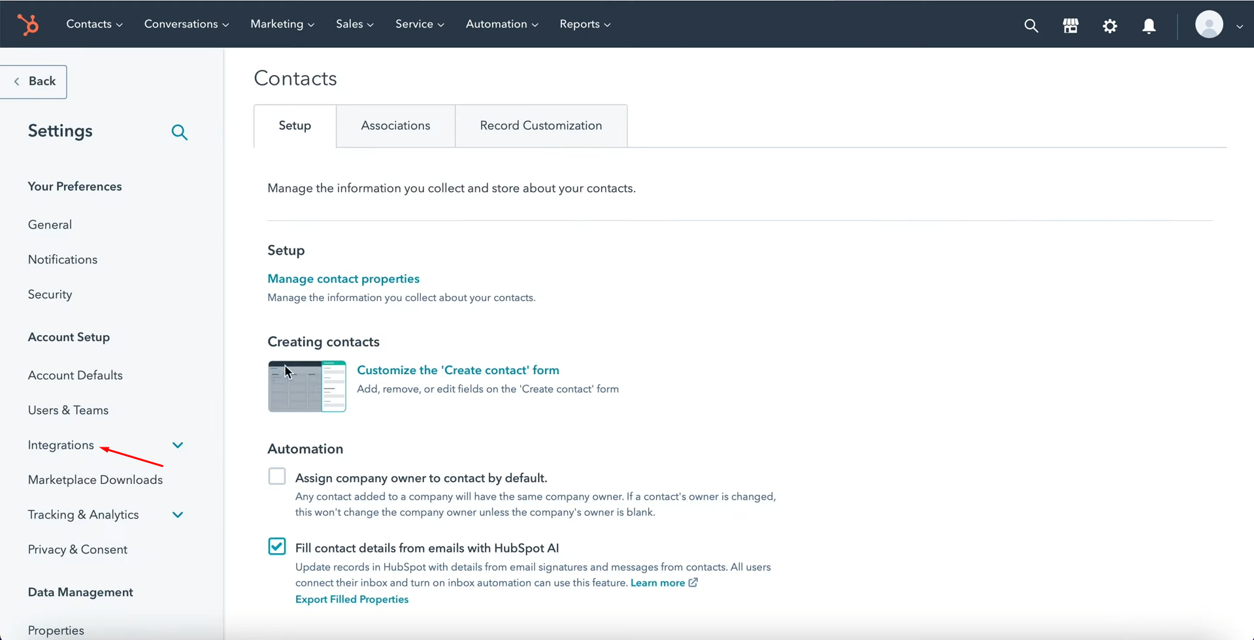The width and height of the screenshot is (1254, 640).
Task: Expand the Integrations section in sidebar
Action: [178, 445]
